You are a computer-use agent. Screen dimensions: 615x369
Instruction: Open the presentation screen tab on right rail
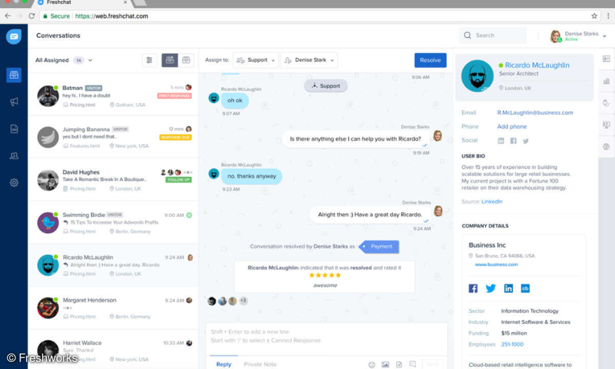pos(607,125)
